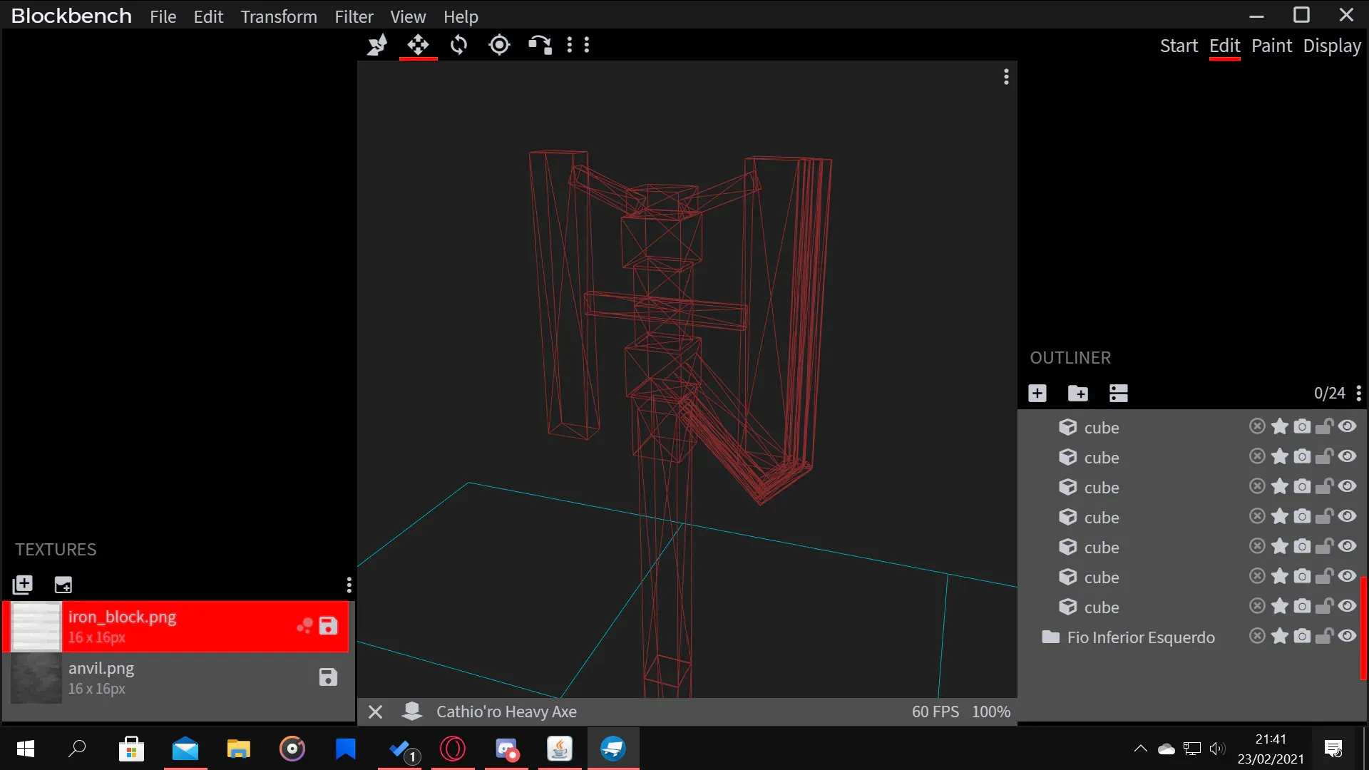
Task: Open the Filter menu
Action: pos(354,16)
